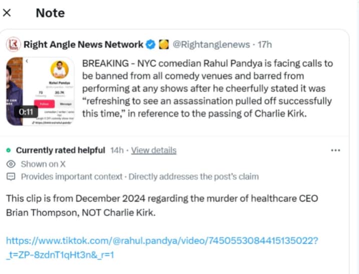Click the Currently rated helpful label
Image resolution: width=359 pixels, height=274 pixels.
click(x=61, y=150)
